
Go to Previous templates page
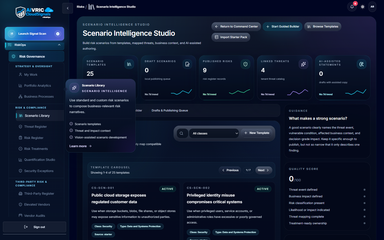coord(230,170)
